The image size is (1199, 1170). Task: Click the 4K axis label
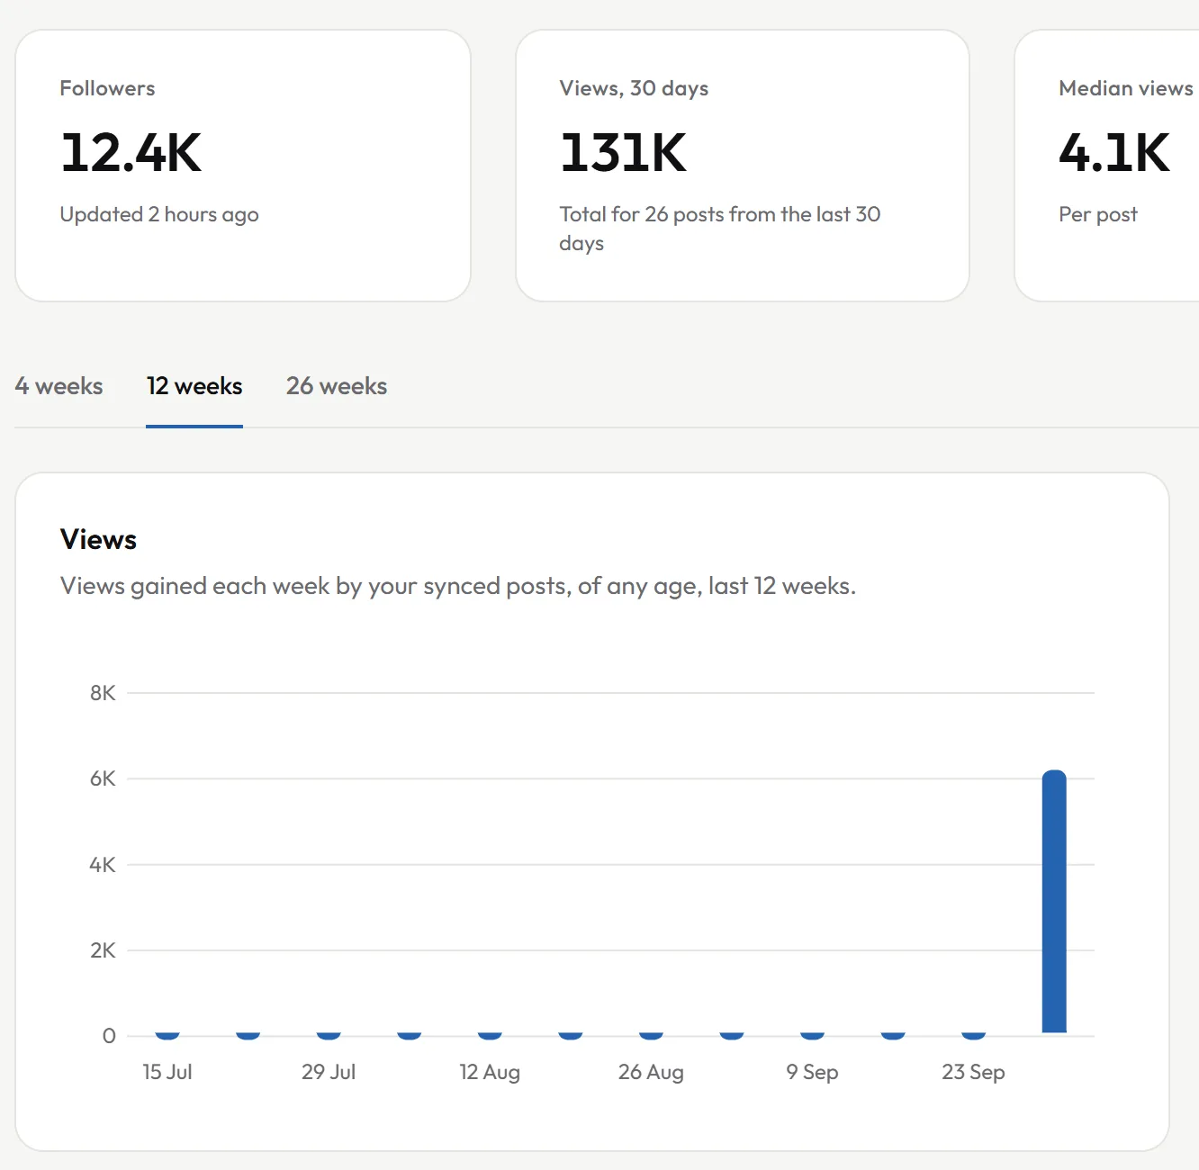click(103, 865)
